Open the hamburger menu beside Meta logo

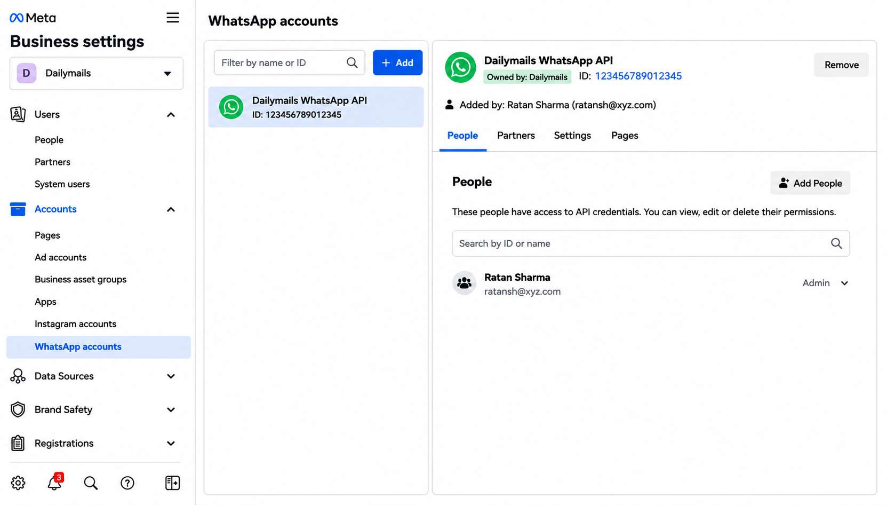click(172, 18)
